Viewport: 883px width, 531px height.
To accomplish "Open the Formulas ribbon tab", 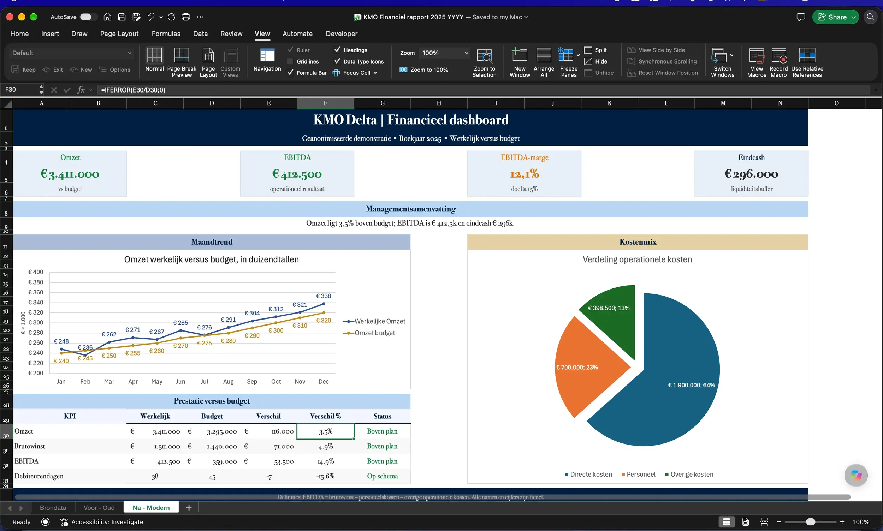I will pos(166,34).
